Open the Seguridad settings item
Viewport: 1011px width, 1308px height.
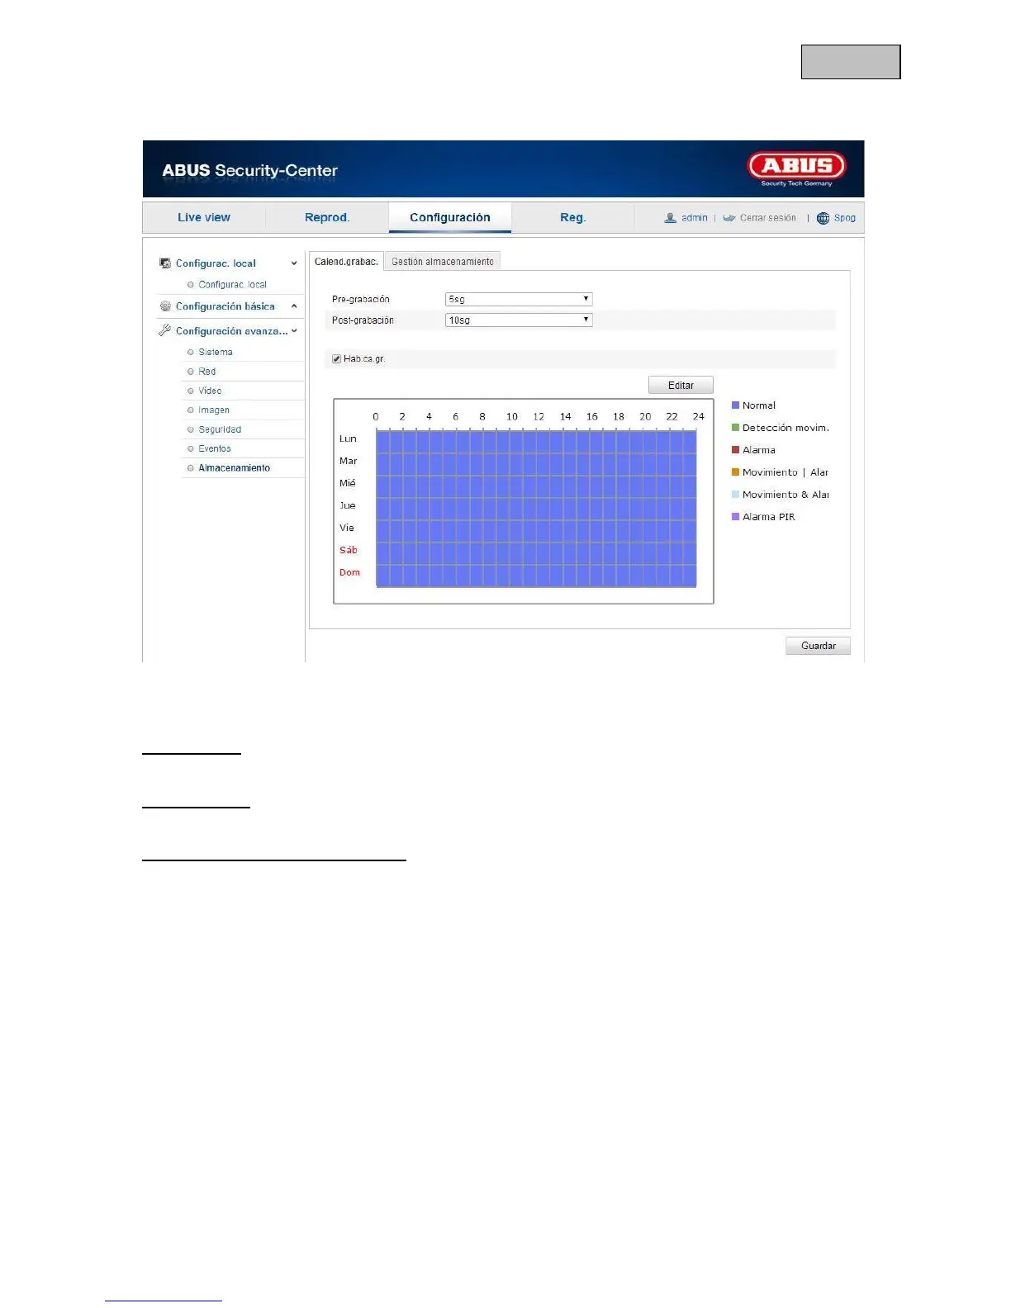pos(220,429)
